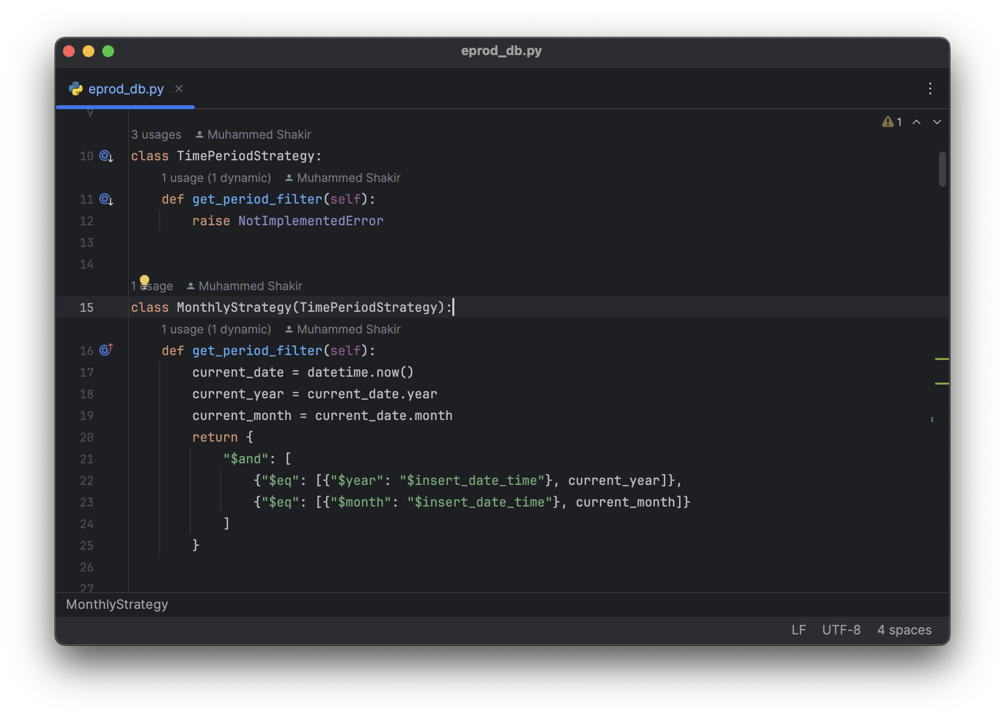Click the overridden-method gutter icon on line 11
The width and height of the screenshot is (1005, 718).
pyautogui.click(x=106, y=200)
